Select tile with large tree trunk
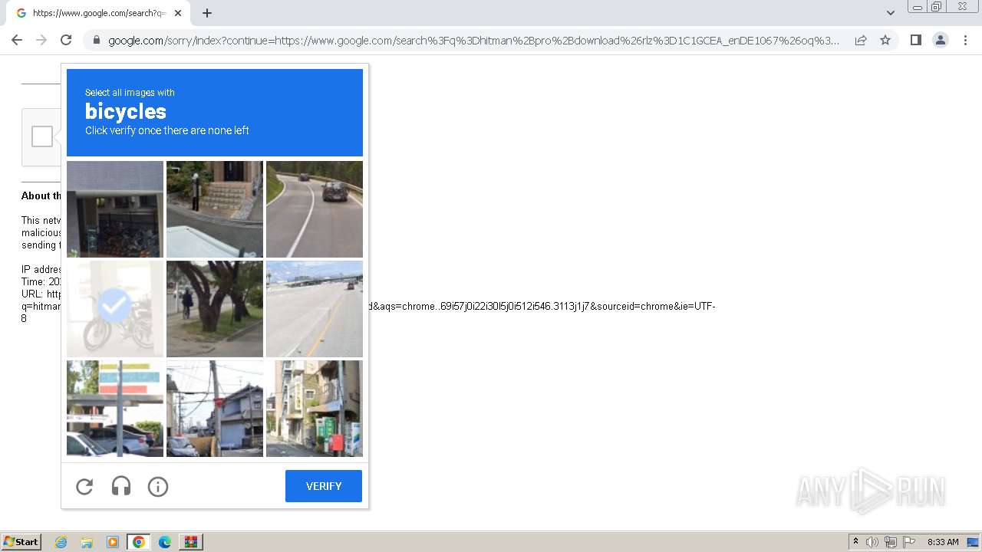Viewport: 982px width, 552px height. click(x=215, y=309)
